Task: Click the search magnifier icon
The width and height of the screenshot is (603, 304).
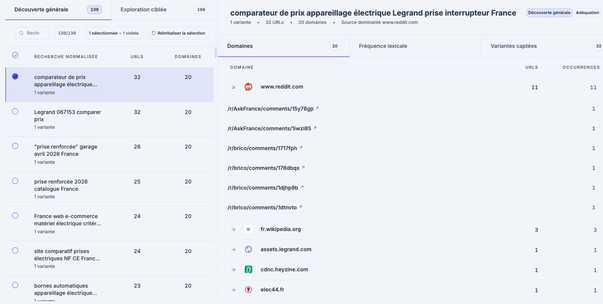Action: pos(21,33)
